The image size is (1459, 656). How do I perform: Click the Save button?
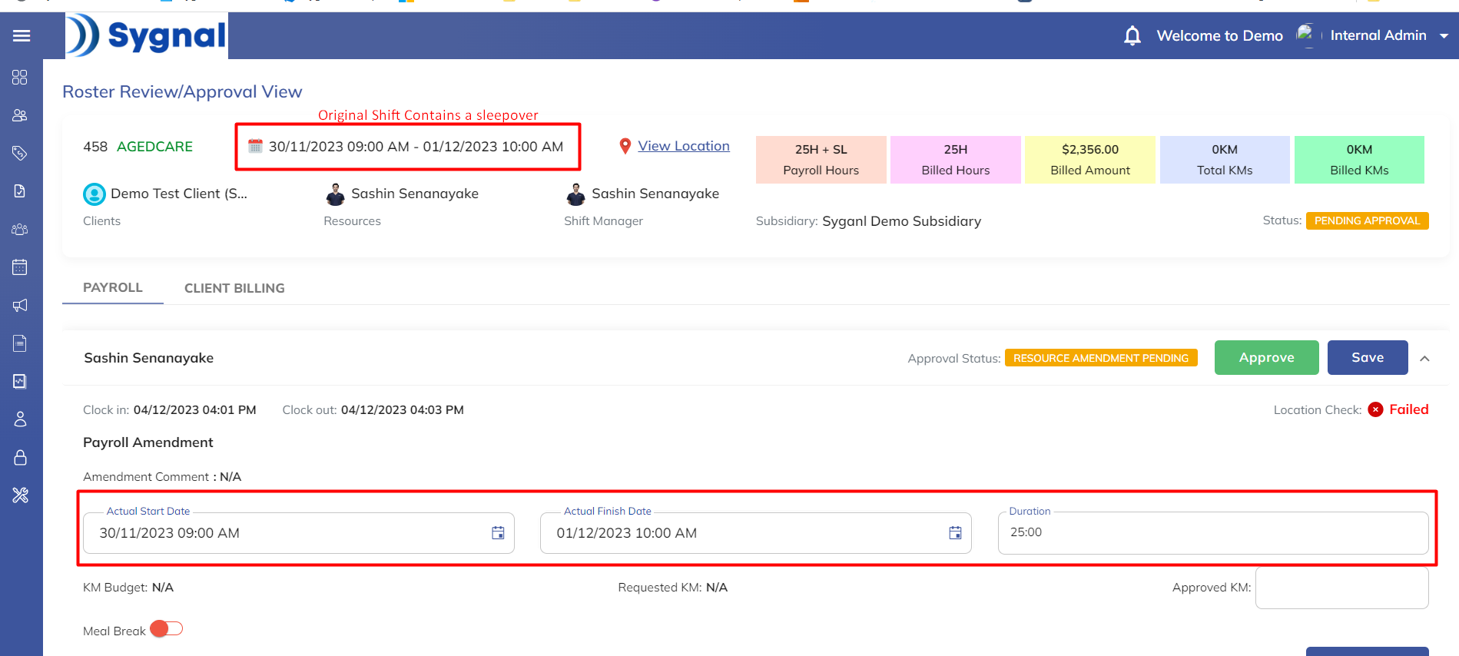coord(1367,358)
